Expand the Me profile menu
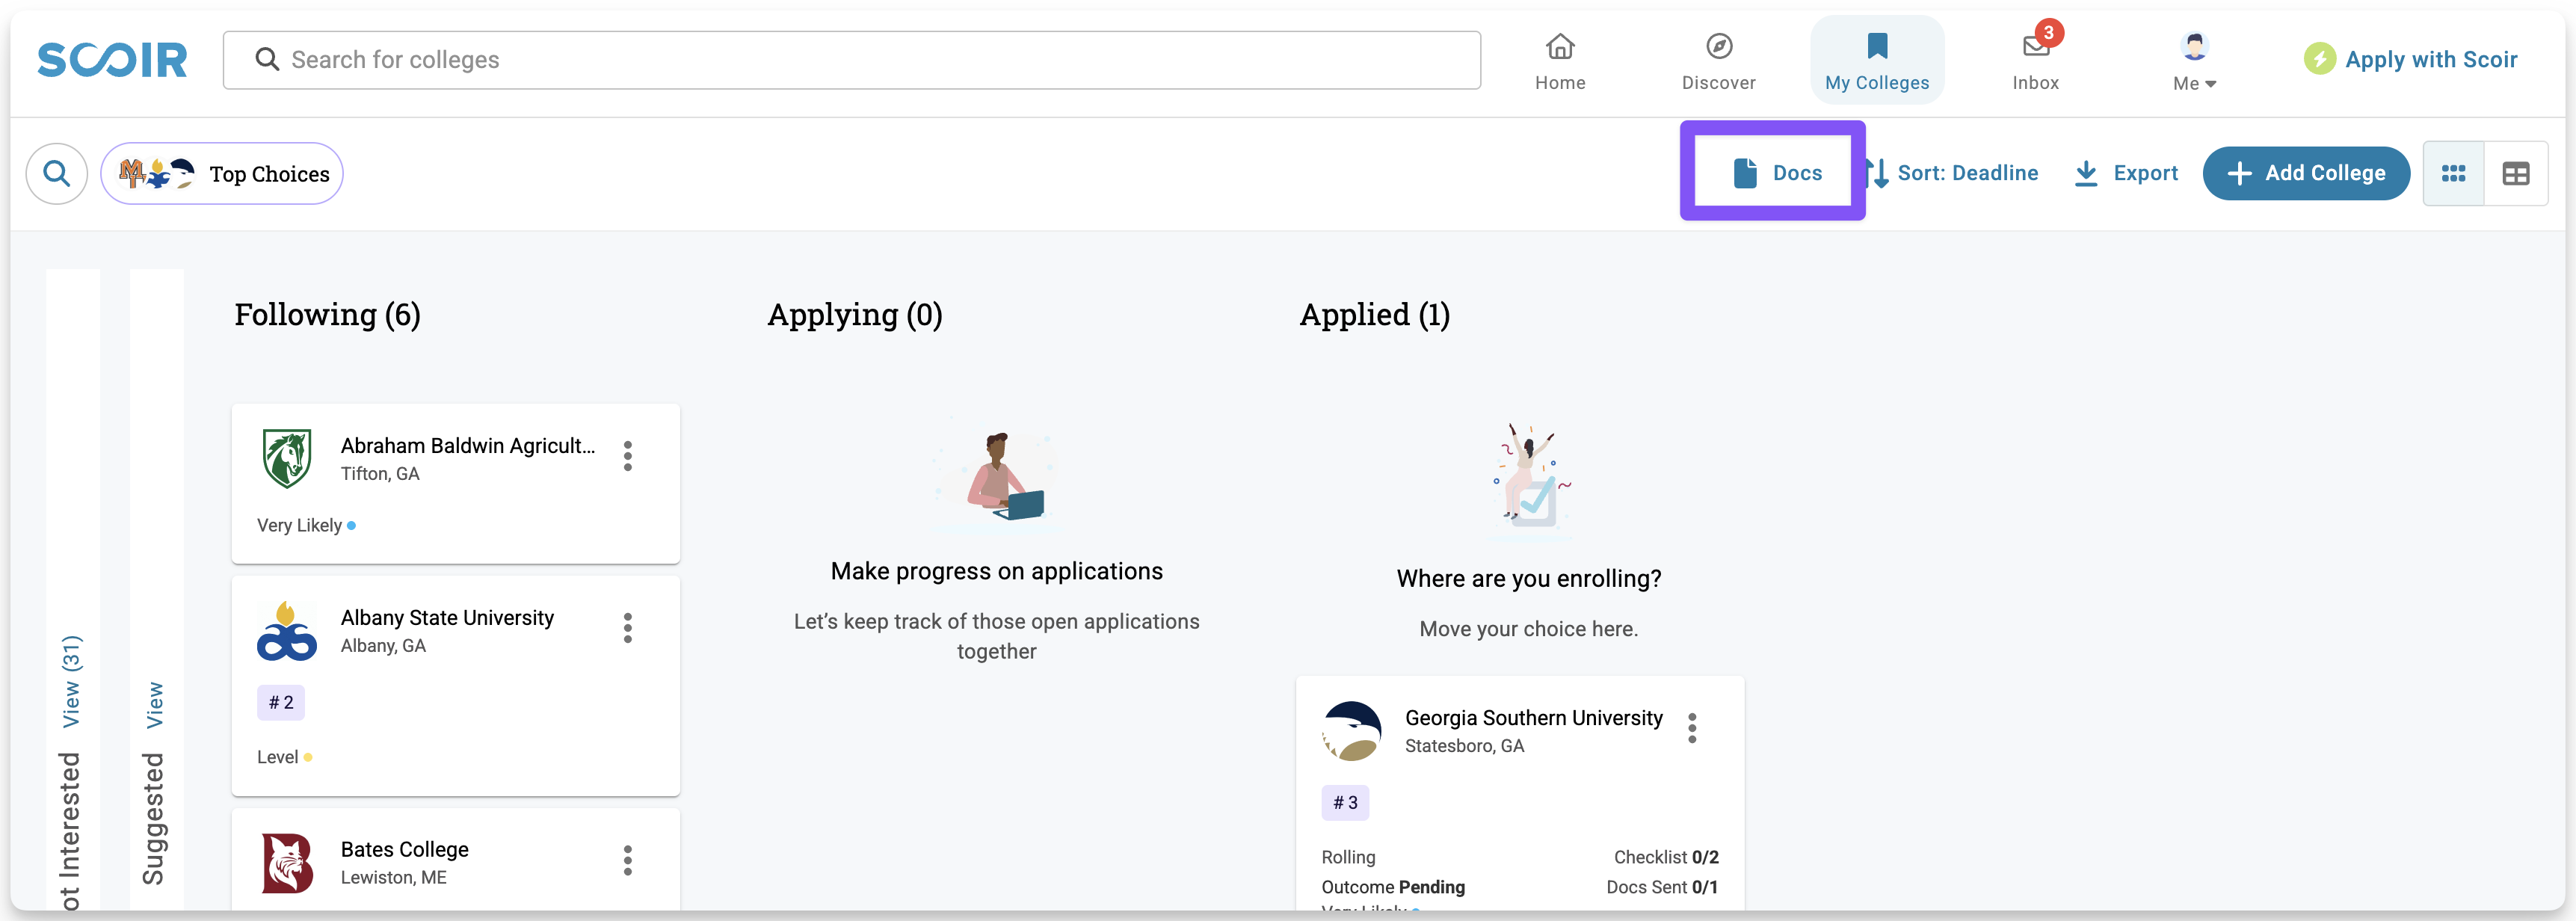This screenshot has height=921, width=2576. click(2194, 61)
